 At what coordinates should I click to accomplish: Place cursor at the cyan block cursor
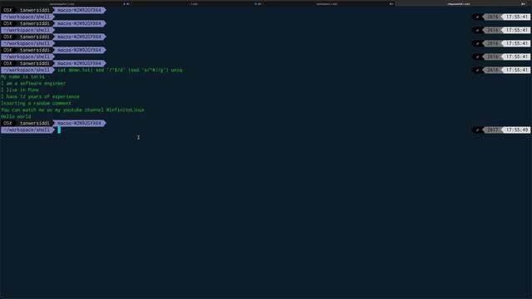coord(59,130)
